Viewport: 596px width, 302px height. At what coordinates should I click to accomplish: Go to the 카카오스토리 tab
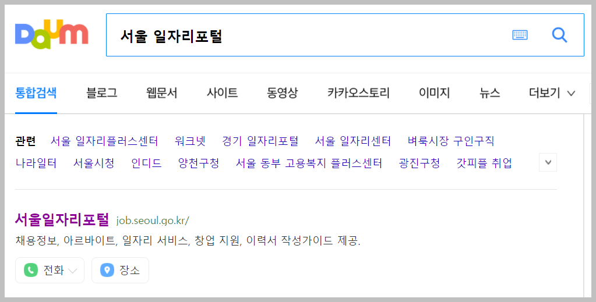coord(358,93)
